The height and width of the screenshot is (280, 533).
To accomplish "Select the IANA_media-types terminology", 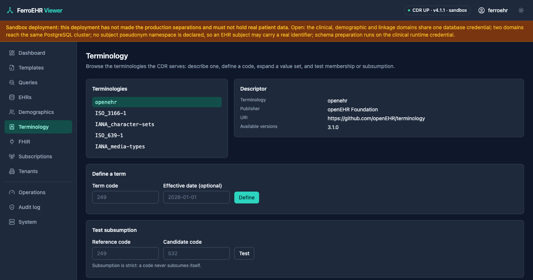I will pos(157,146).
